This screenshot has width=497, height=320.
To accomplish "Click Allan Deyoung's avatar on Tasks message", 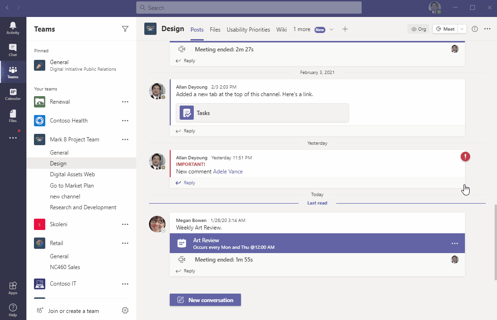I will tap(157, 91).
